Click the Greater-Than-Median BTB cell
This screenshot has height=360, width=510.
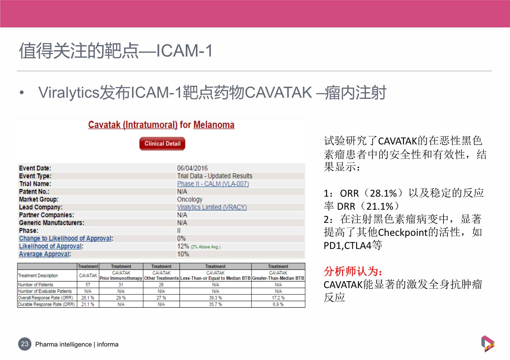pos(278,276)
